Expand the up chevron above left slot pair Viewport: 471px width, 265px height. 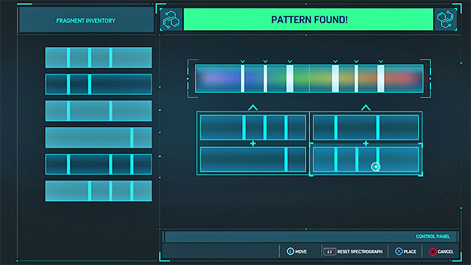pos(253,107)
